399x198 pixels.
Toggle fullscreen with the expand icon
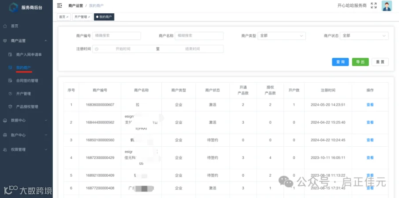(374, 6)
